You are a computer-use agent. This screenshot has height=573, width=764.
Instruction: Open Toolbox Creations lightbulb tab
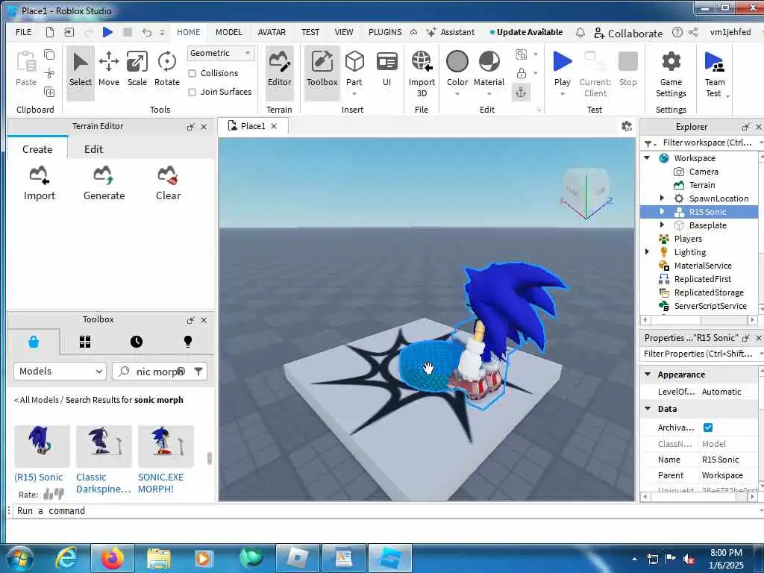click(188, 342)
